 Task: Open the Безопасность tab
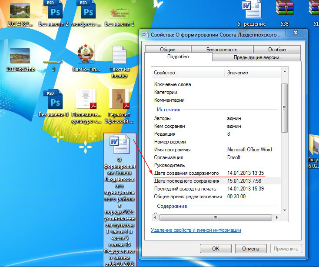click(222, 50)
